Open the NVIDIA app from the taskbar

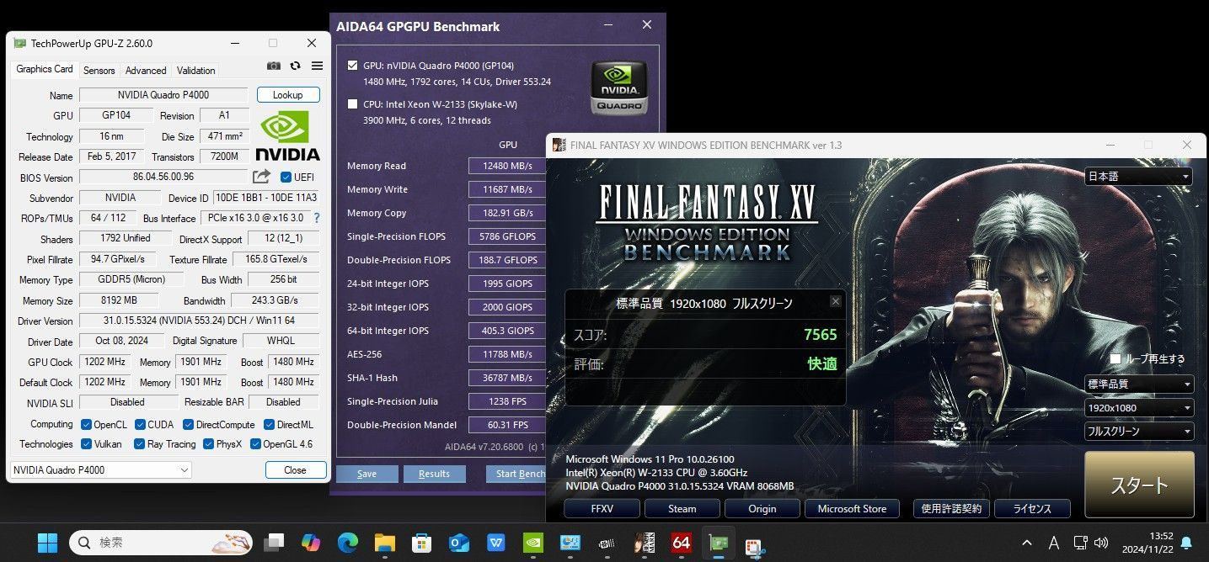(533, 543)
